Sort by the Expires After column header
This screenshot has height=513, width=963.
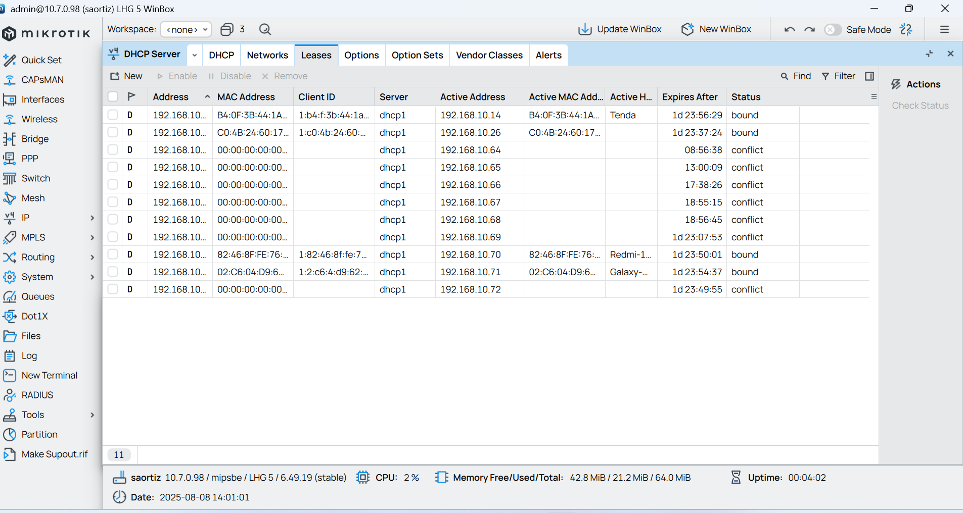[690, 97]
